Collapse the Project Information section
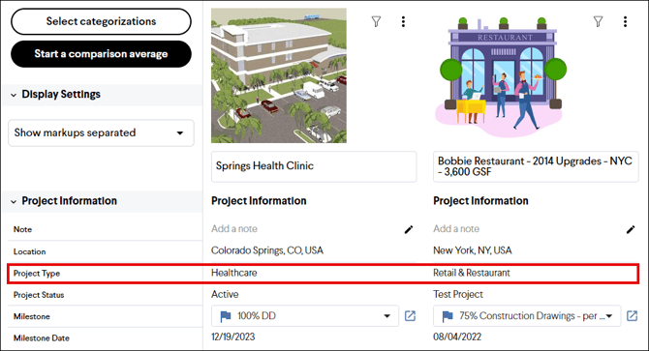 14,201
